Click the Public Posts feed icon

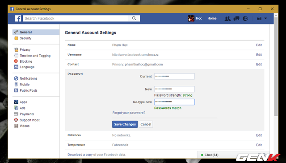click(x=16, y=90)
